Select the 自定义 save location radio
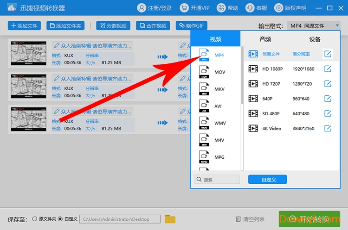348x230 pixels. [x=60, y=219]
